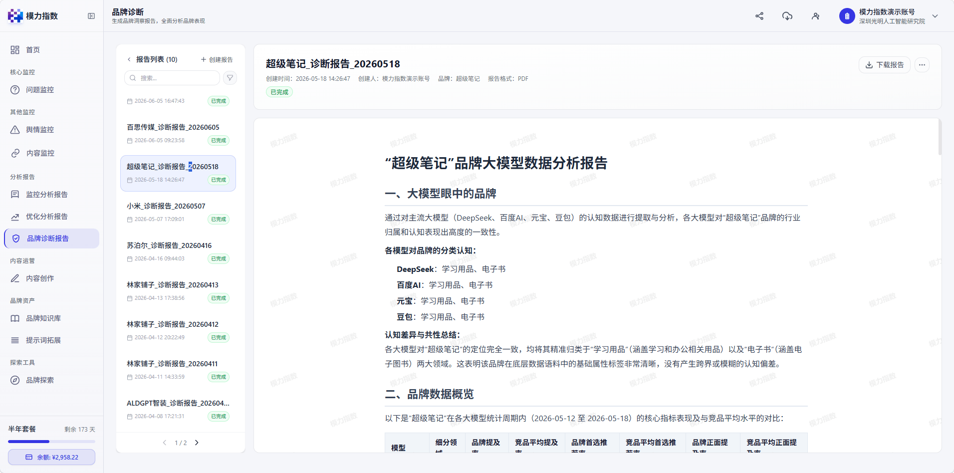The image size is (954, 473).
Task: Click the 已完成 status tag under report title
Action: point(279,92)
